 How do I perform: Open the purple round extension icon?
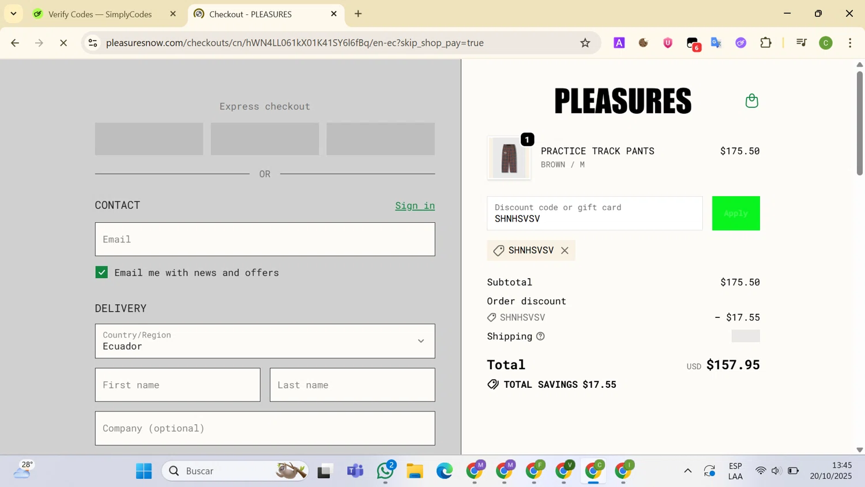click(741, 43)
